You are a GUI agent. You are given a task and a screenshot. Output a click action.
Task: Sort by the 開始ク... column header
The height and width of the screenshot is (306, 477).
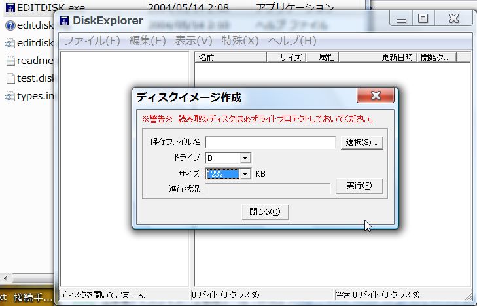pyautogui.click(x=436, y=57)
